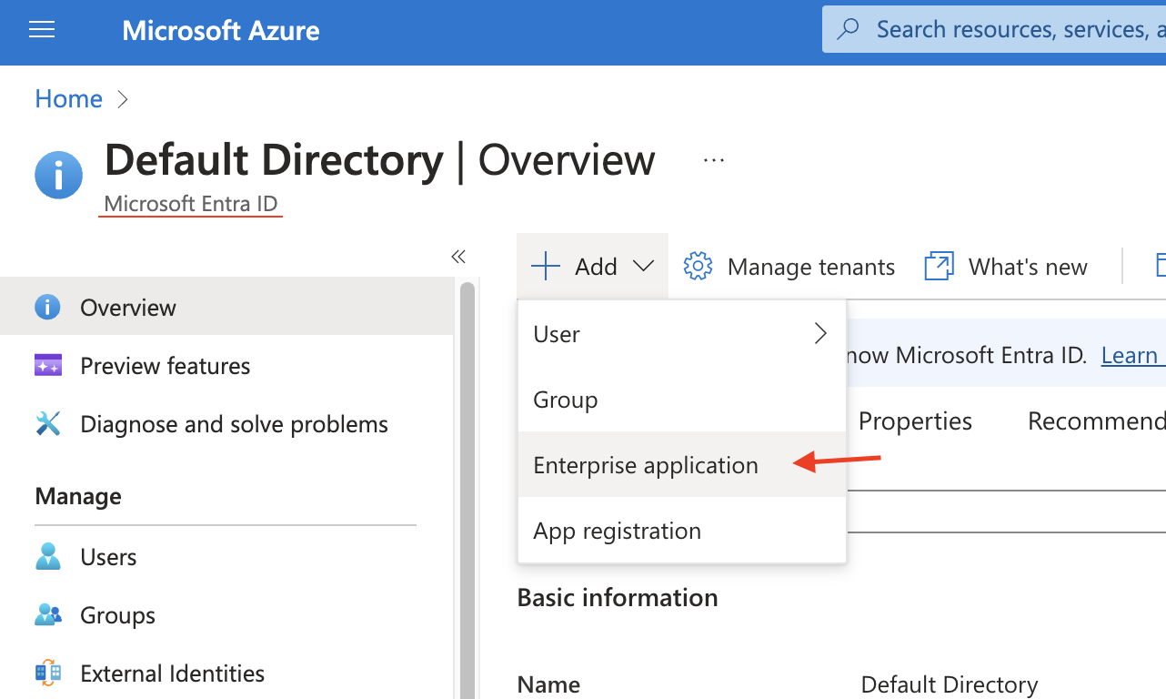Viewport: 1166px width, 699px height.
Task: Open Diagnose and solve problems
Action: (226, 424)
